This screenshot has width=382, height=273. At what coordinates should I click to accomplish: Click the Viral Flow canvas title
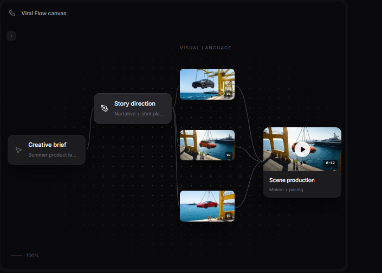coord(44,14)
